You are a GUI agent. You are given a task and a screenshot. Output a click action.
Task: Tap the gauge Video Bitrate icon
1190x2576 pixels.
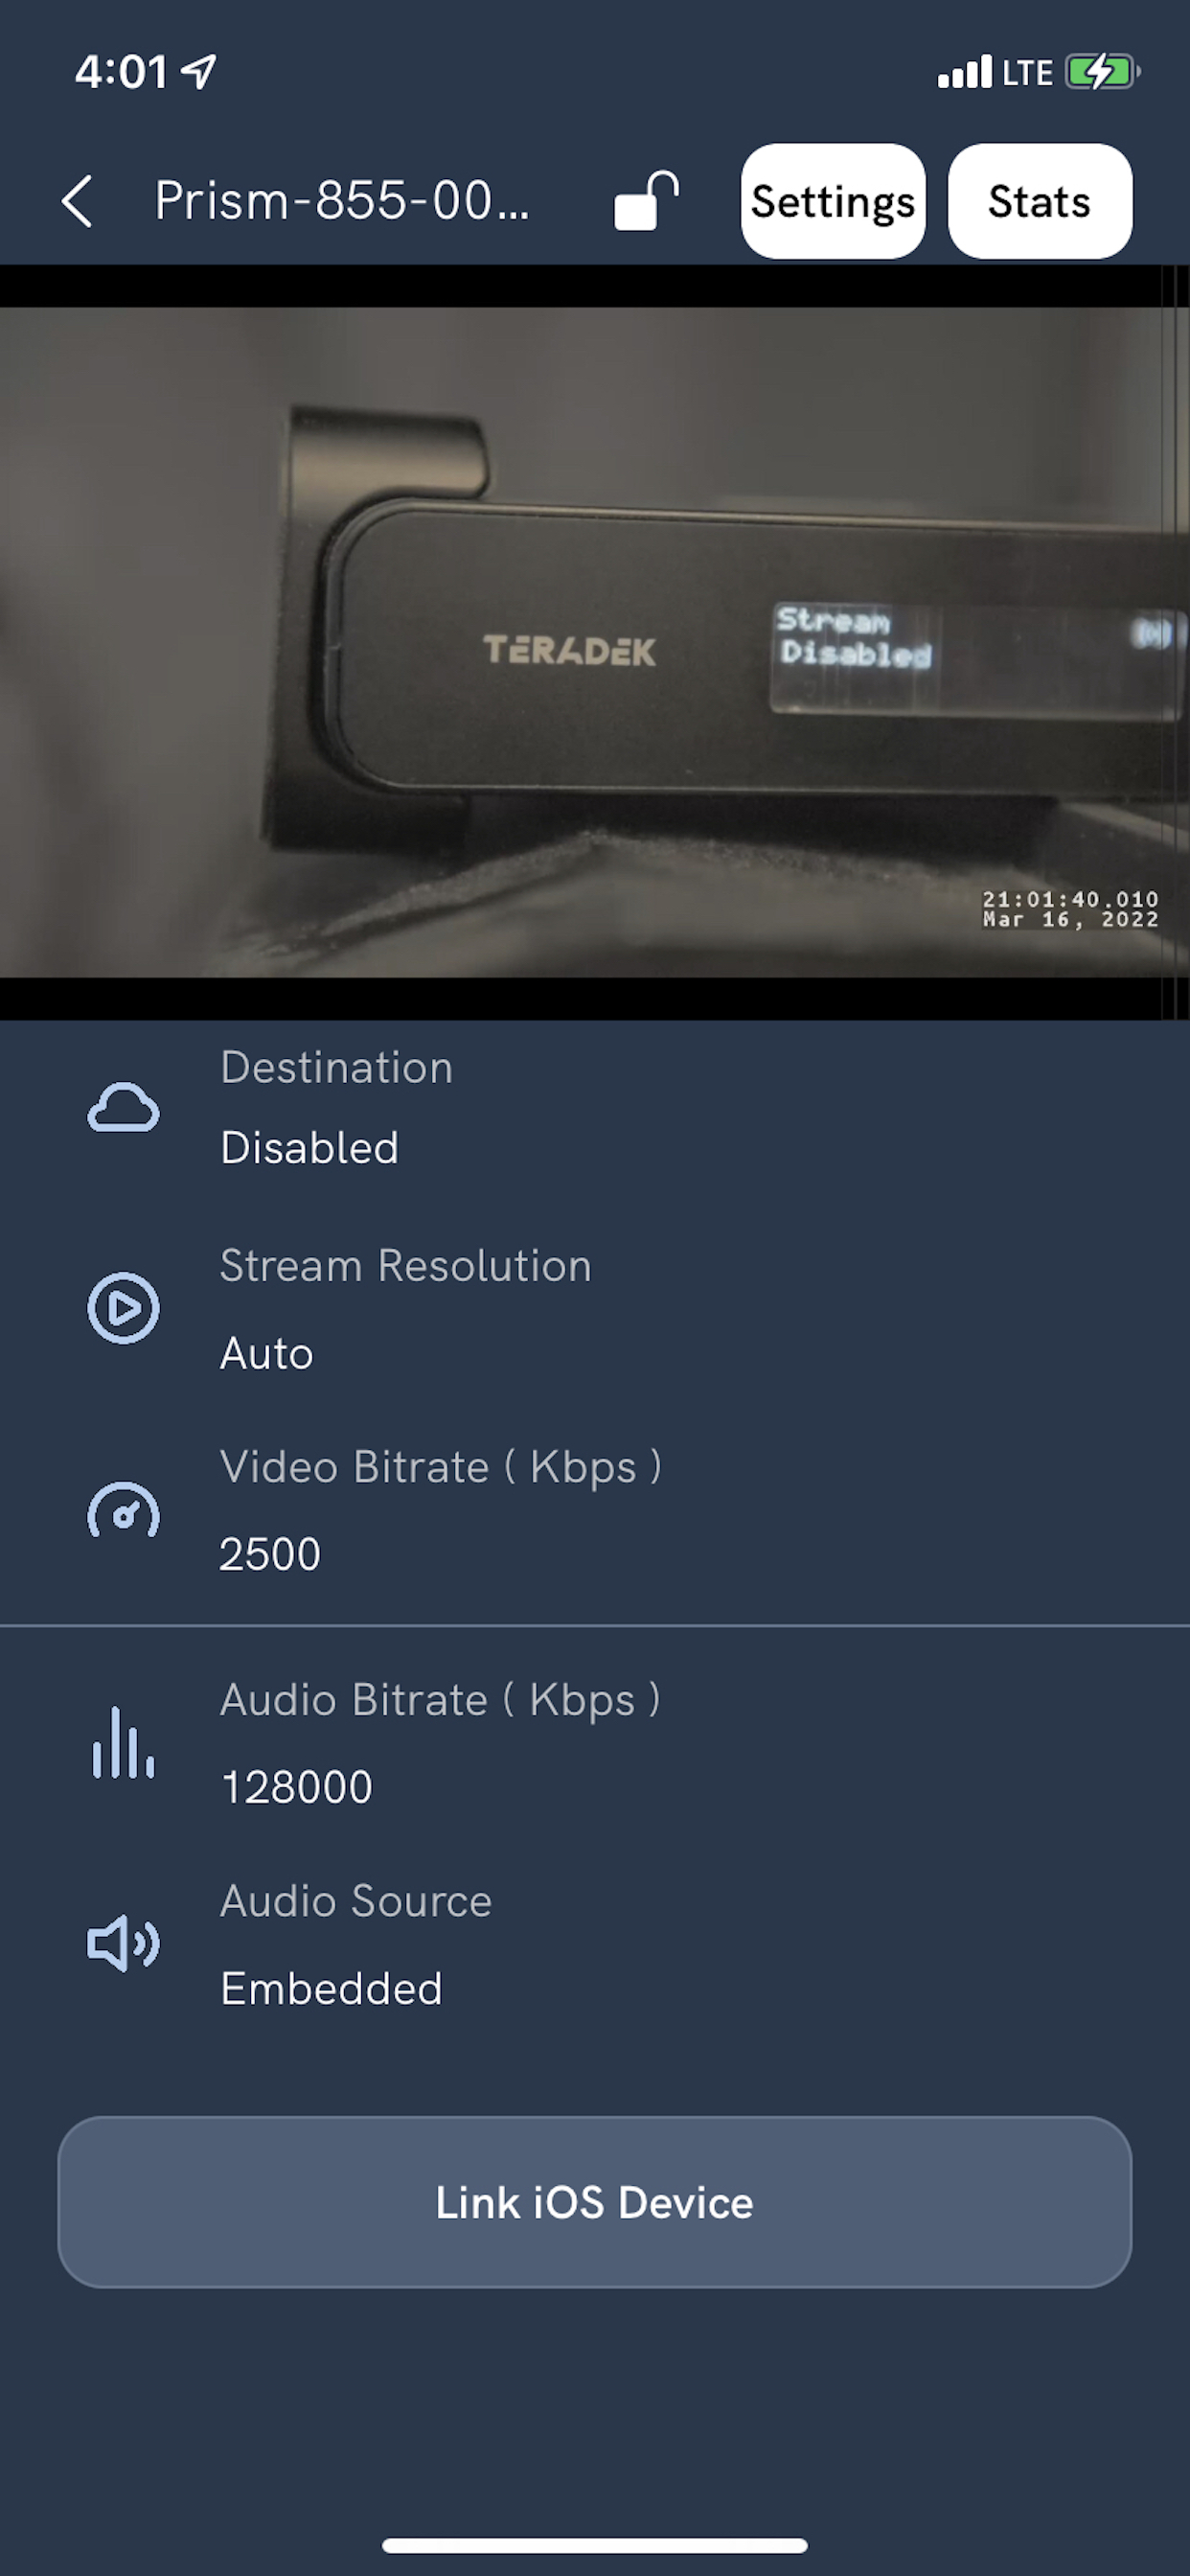tap(123, 1510)
